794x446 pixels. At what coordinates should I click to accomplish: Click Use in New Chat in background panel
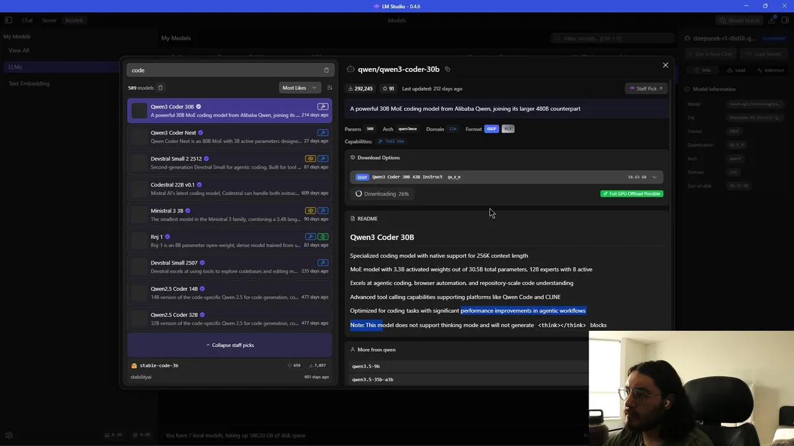coord(709,54)
